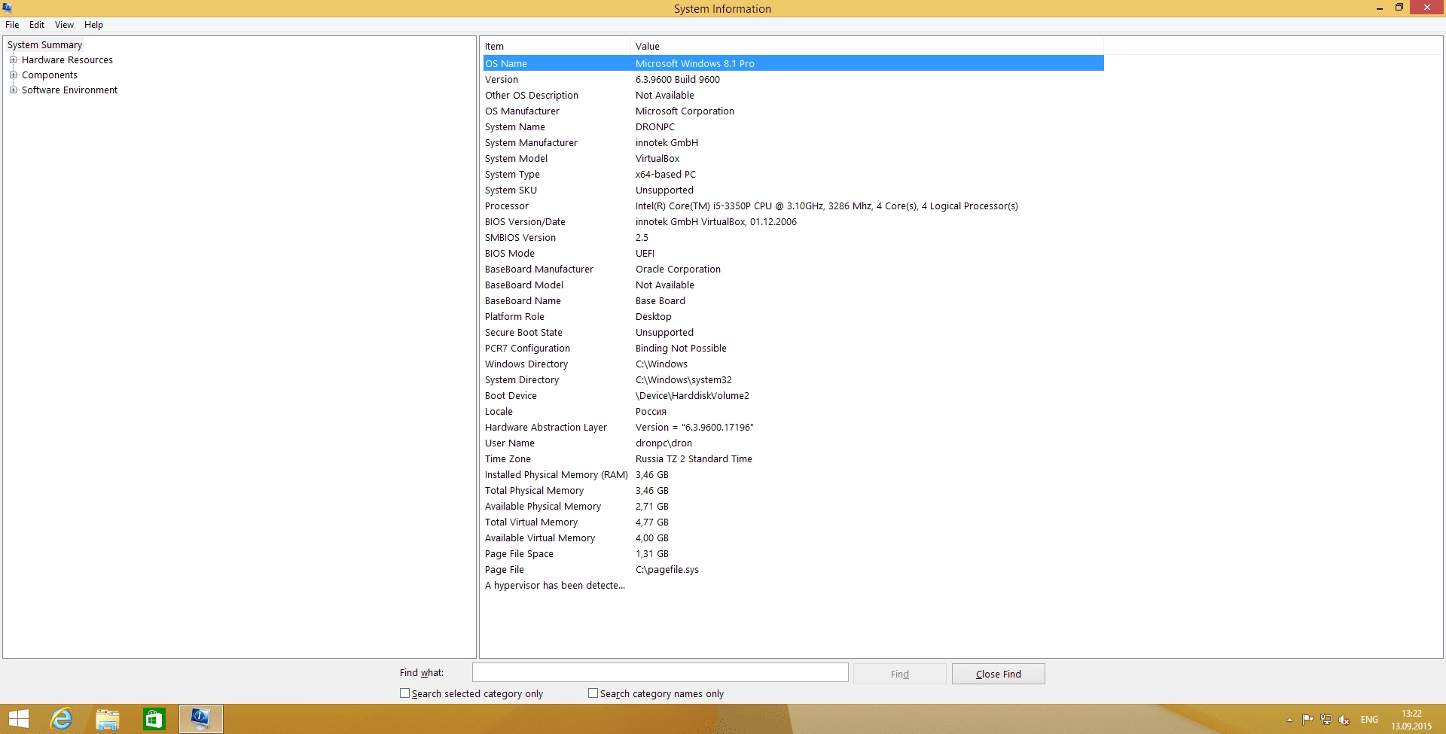Select the SMBIOS Version row
This screenshot has width=1446, height=734.
(793, 237)
